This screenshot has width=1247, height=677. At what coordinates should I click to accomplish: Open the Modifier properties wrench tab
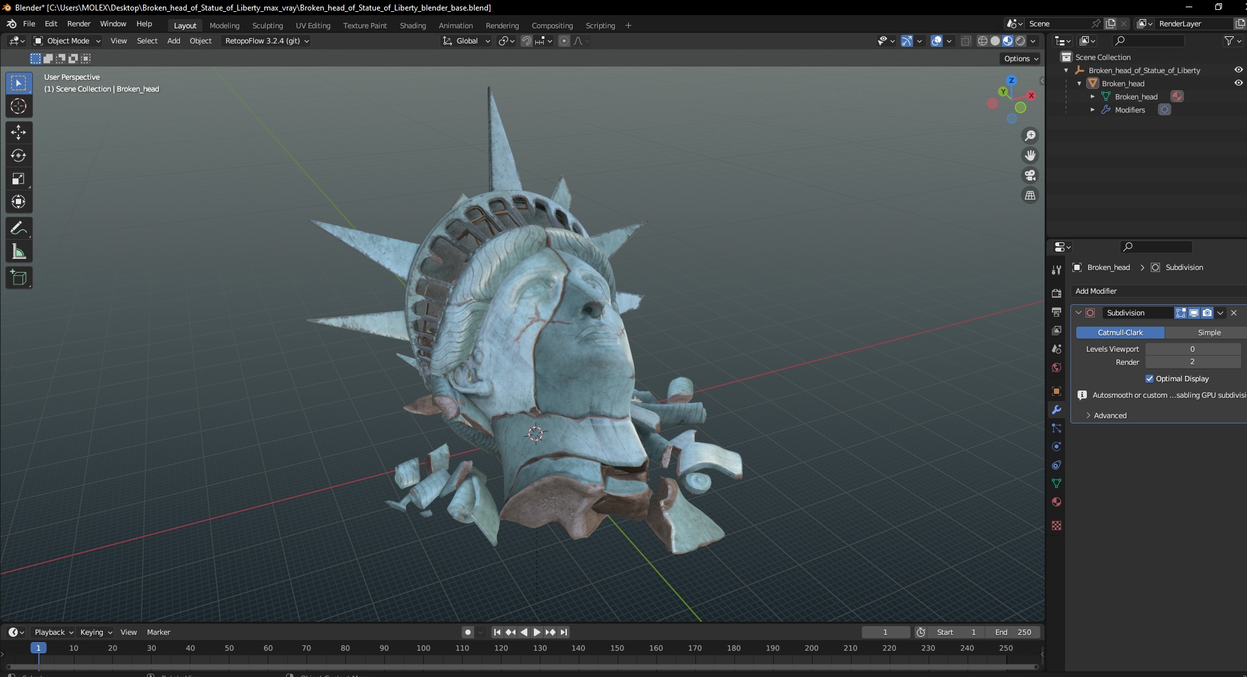point(1057,409)
